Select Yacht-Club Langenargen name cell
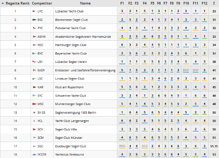This screenshot has width=219, height=158. 72,121
